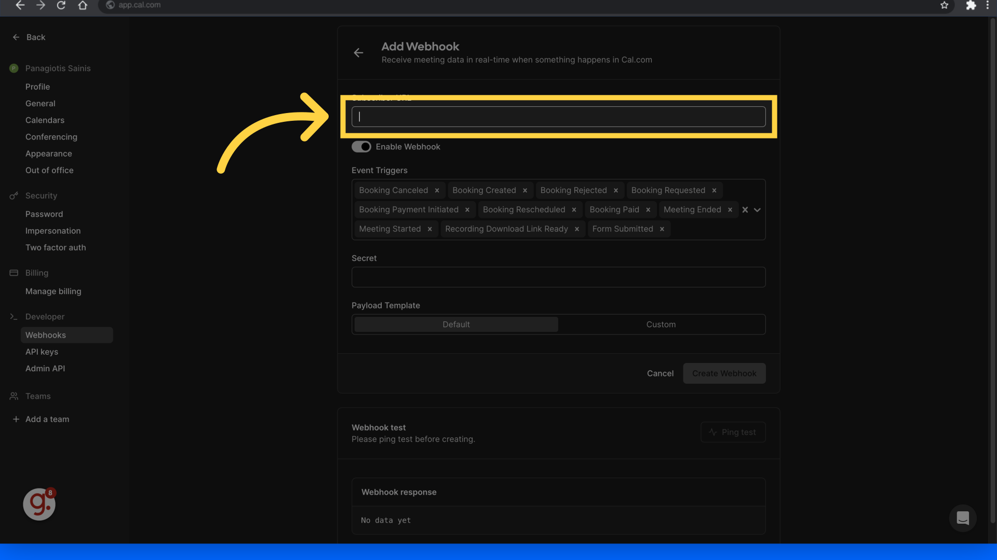This screenshot has height=560, width=997.
Task: Click the Ping test button
Action: (733, 432)
